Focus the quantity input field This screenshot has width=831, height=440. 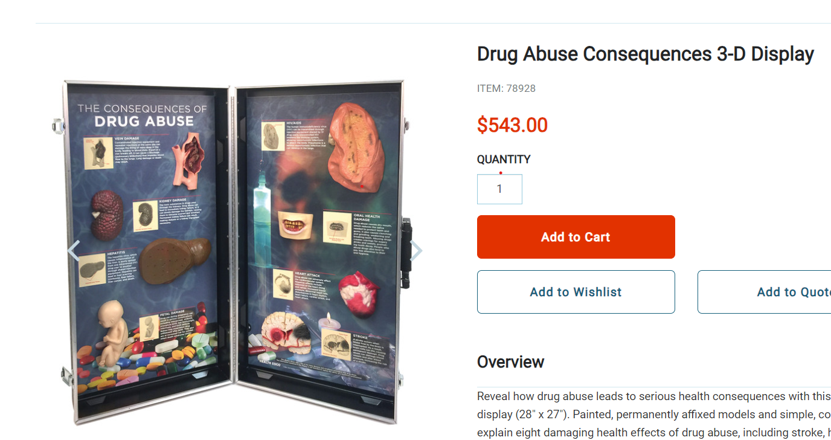point(499,189)
